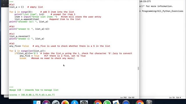This screenshot has height=104, width=186.
Task: Click the print("List item", i+1) line
Action: (29, 14)
